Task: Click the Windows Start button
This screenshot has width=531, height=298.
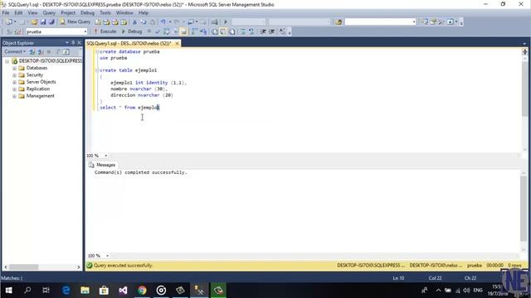Action: (x=9, y=291)
